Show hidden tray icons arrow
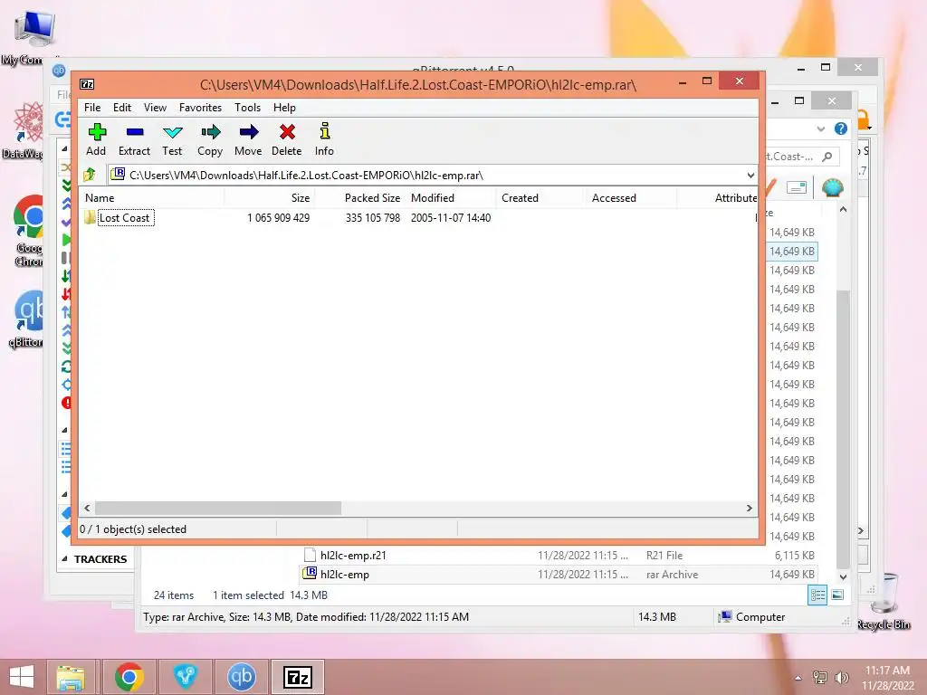 [x=798, y=678]
